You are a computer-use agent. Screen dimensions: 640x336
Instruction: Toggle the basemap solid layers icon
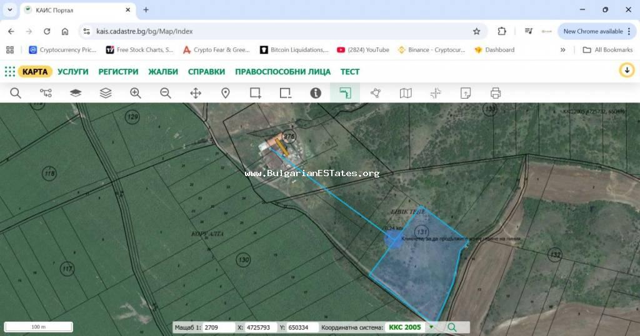pos(76,93)
